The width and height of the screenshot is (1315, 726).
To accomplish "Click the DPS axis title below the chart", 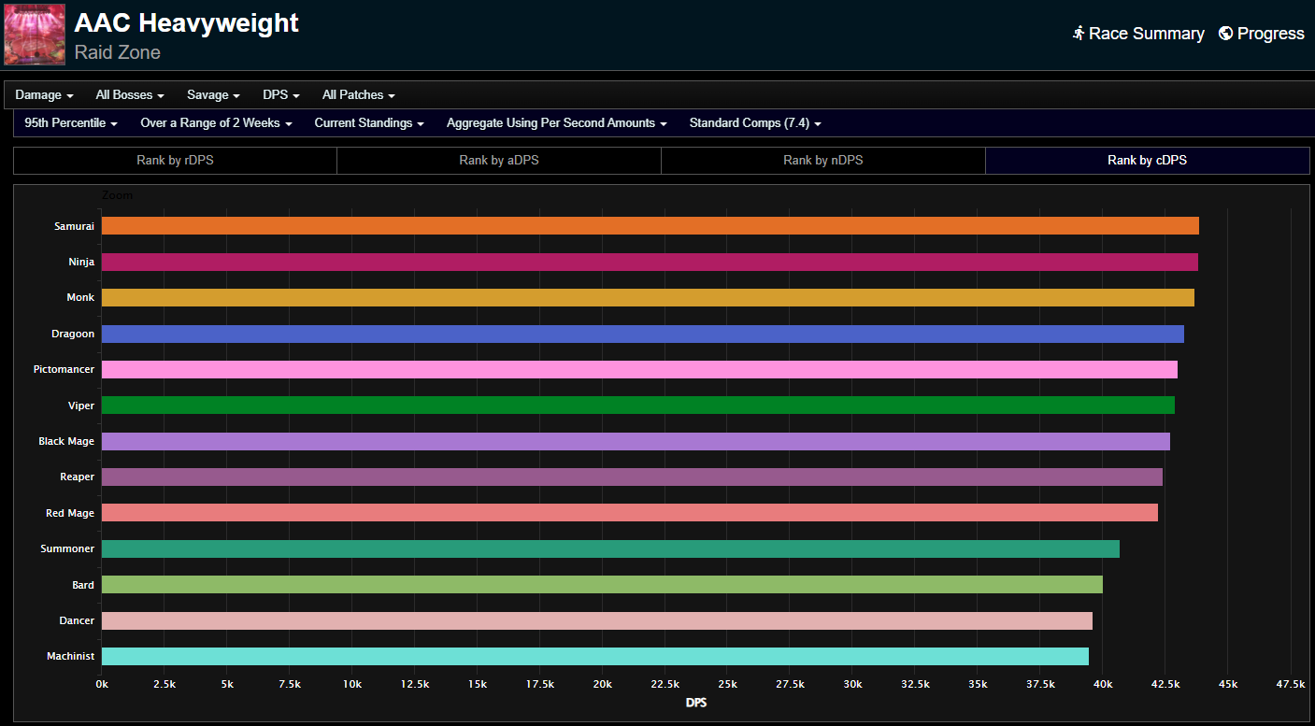I will [695, 703].
